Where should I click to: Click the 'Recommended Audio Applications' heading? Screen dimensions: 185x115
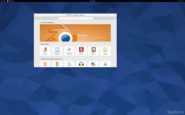click(51, 59)
